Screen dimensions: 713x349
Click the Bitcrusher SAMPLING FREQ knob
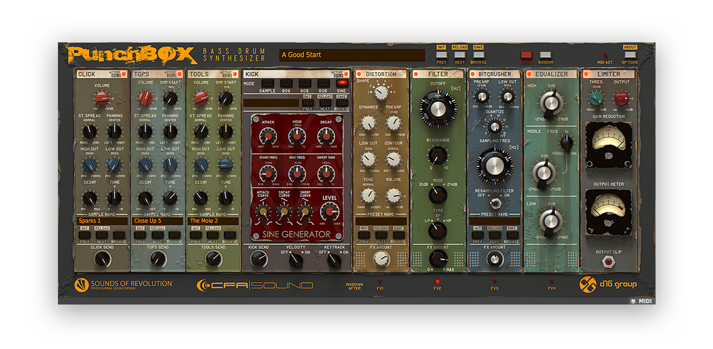point(495,166)
